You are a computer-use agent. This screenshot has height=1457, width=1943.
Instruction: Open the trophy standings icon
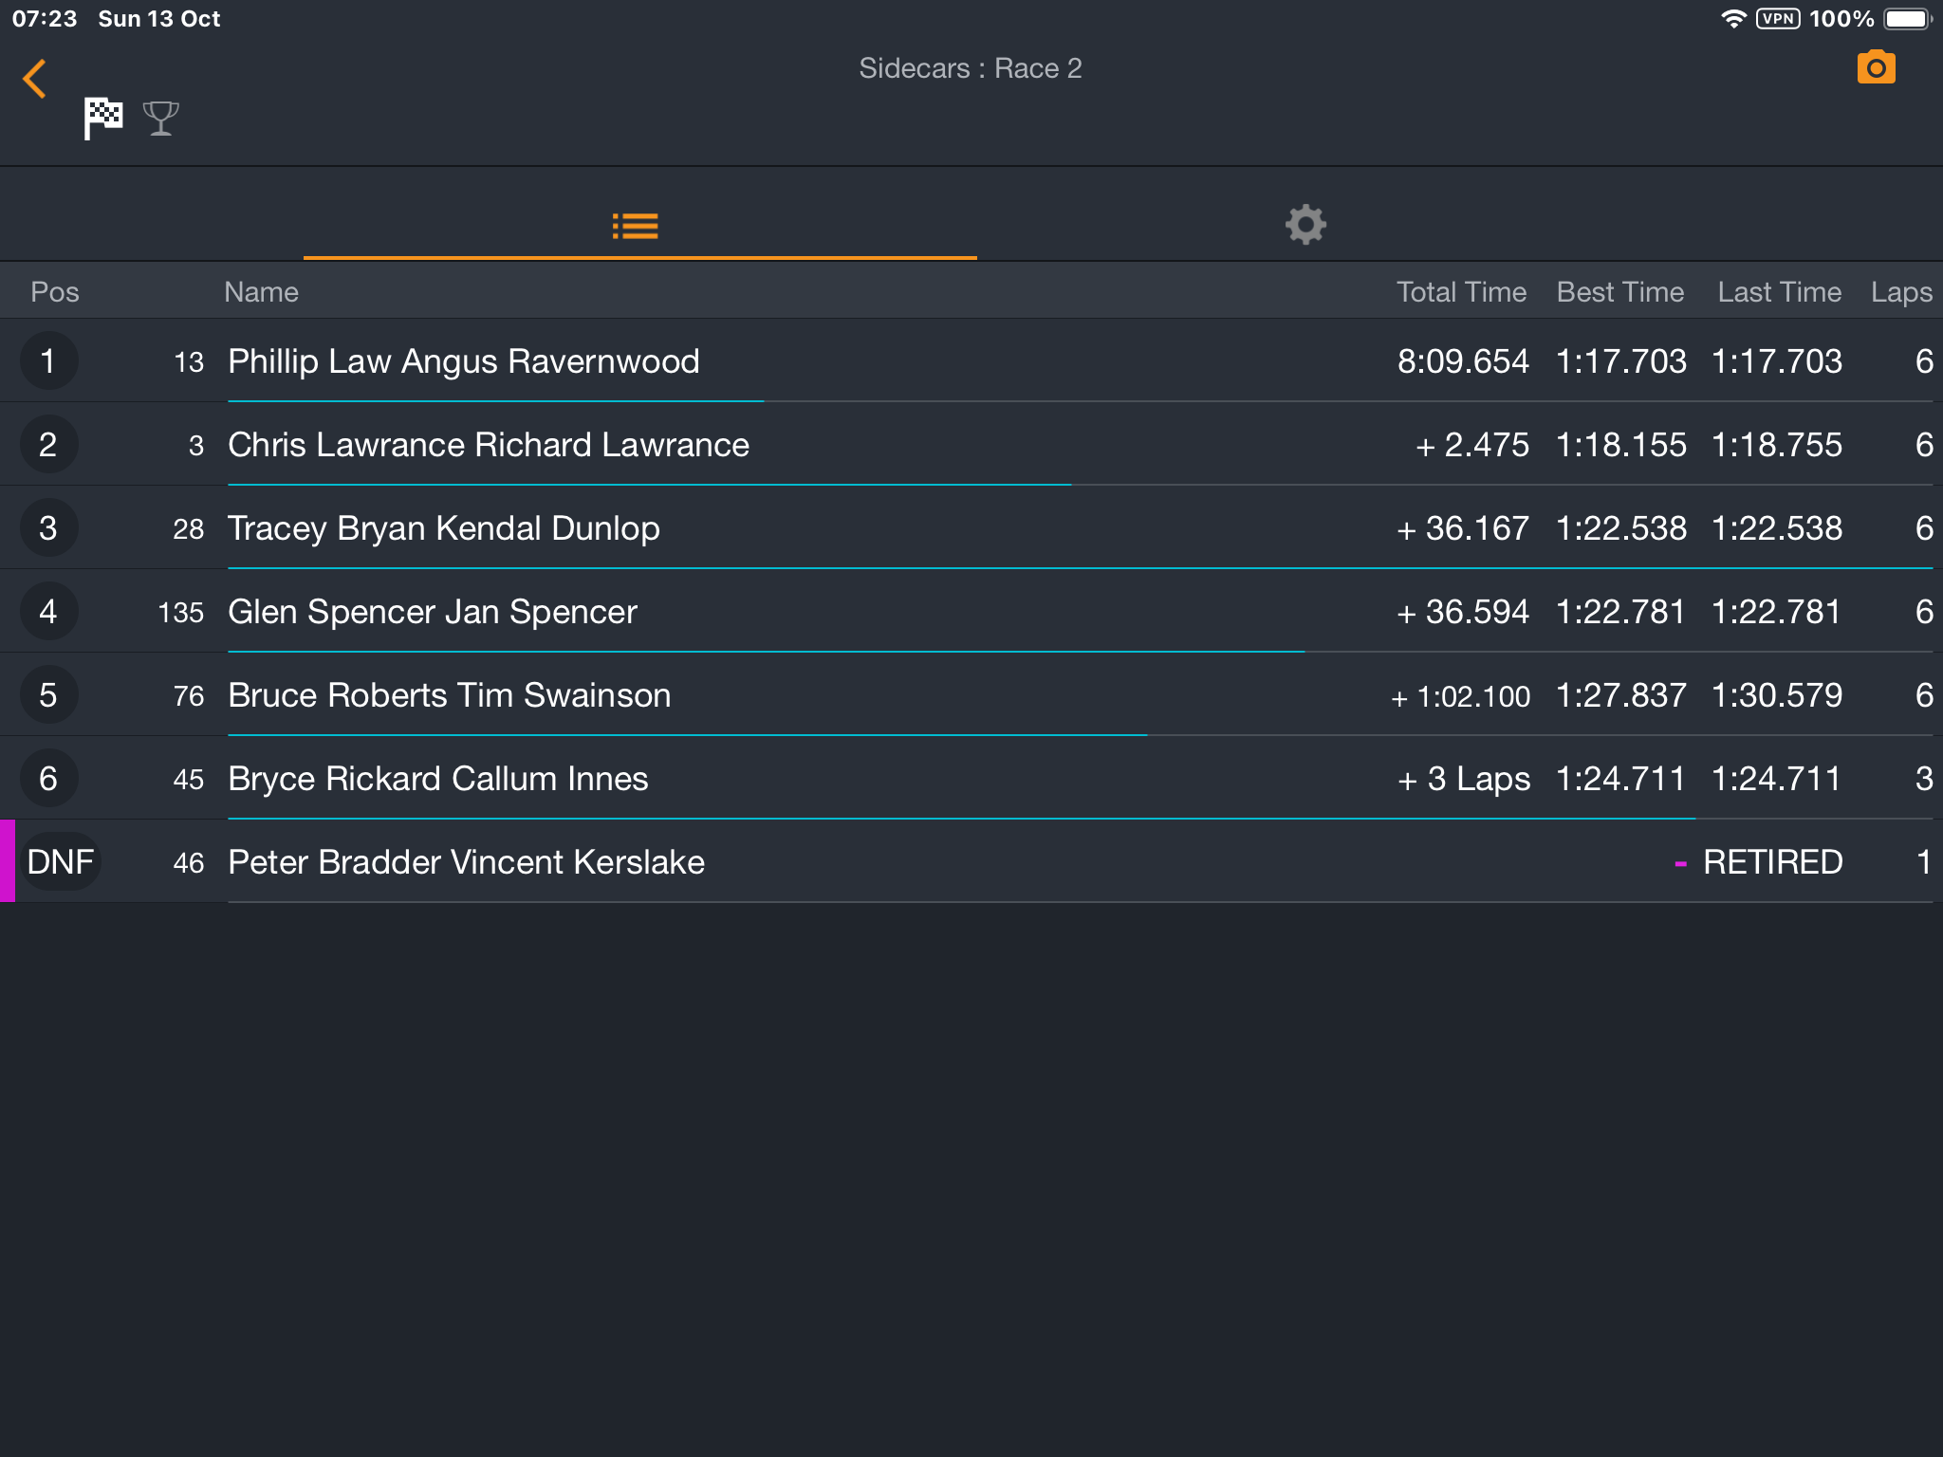(x=160, y=119)
